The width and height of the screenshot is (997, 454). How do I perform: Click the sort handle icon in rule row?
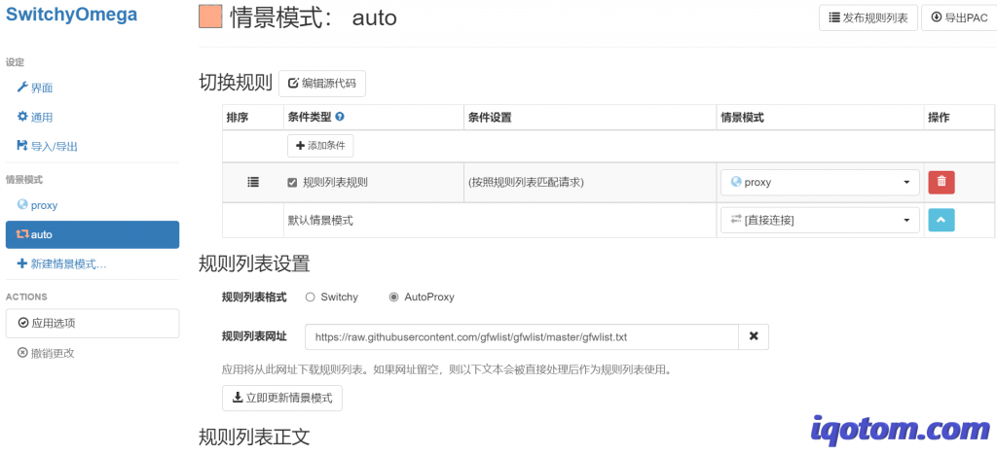pyautogui.click(x=253, y=182)
